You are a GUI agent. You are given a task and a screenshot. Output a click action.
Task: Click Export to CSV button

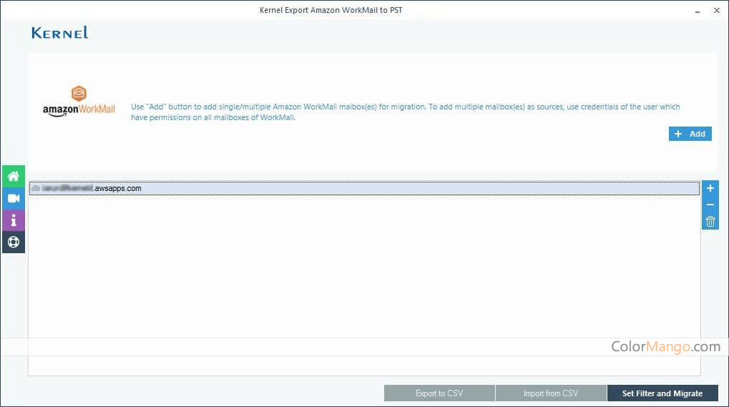pyautogui.click(x=439, y=393)
